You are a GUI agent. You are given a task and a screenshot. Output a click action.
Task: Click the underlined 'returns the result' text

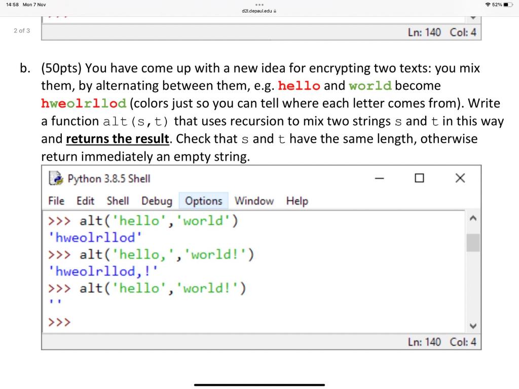pyautogui.click(x=118, y=139)
